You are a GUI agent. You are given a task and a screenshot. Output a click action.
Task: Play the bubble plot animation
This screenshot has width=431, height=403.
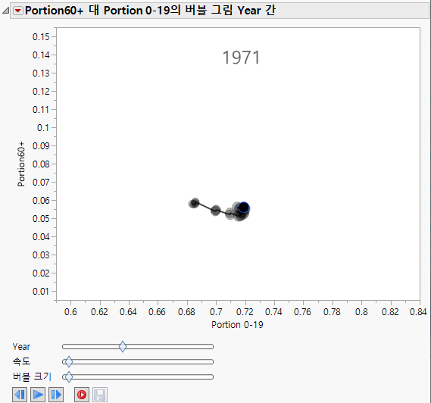pyautogui.click(x=38, y=395)
